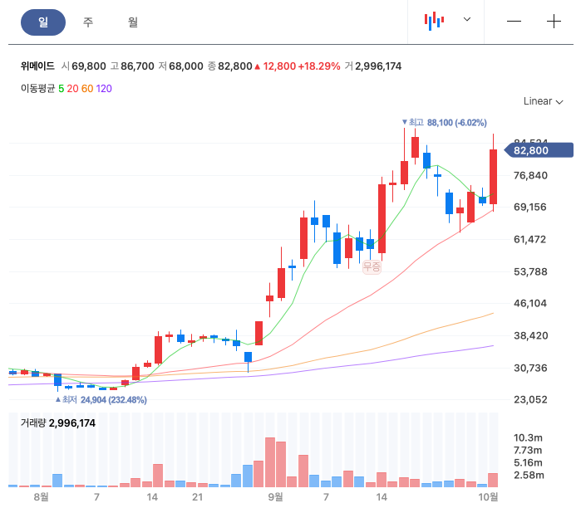581x508 pixels.
Task: Expand the chart type dropdown chevron
Action: pyautogui.click(x=467, y=19)
